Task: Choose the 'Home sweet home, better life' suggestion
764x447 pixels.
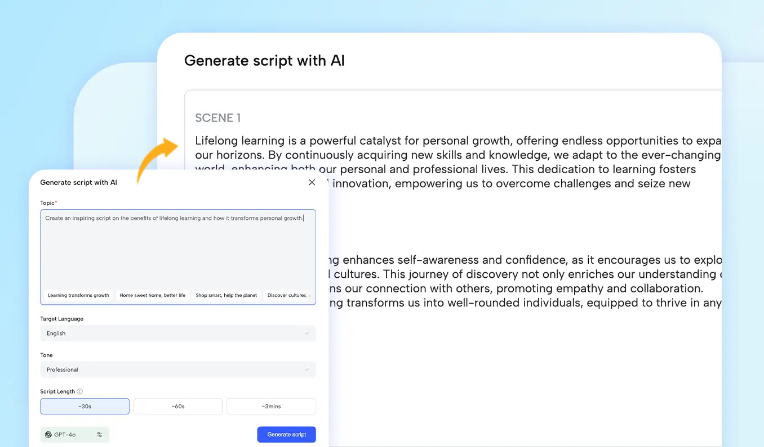Action: (x=152, y=295)
